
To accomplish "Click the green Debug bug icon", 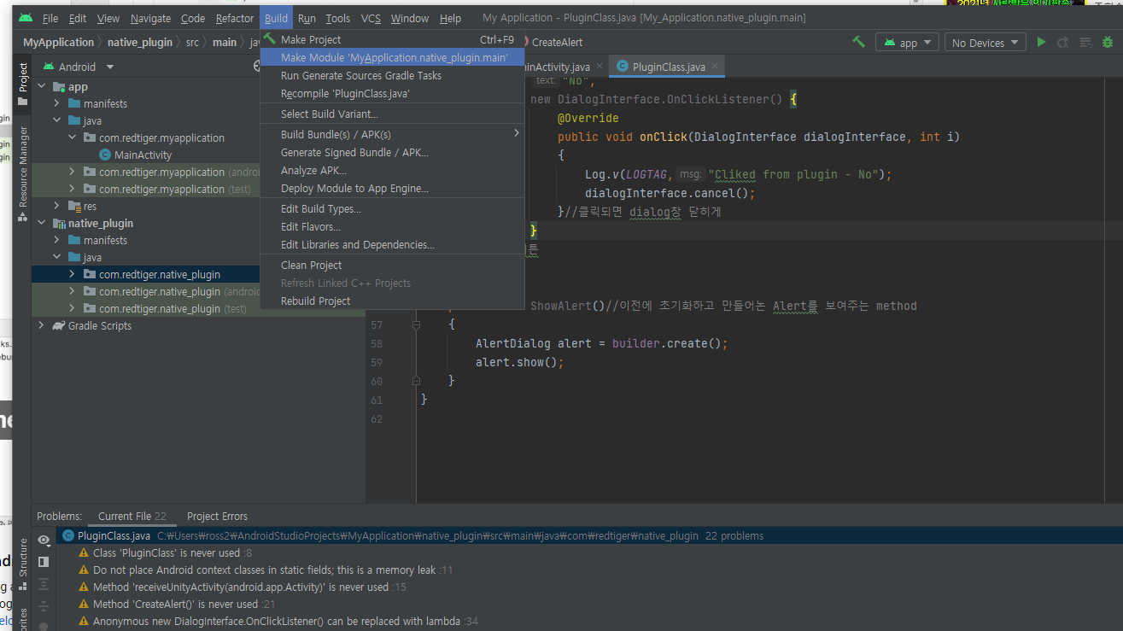I will (x=1108, y=42).
